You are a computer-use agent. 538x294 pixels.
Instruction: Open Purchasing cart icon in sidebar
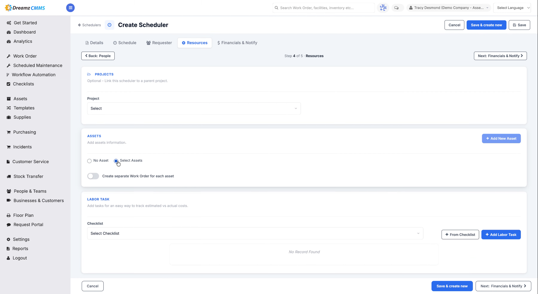[x=9, y=132]
